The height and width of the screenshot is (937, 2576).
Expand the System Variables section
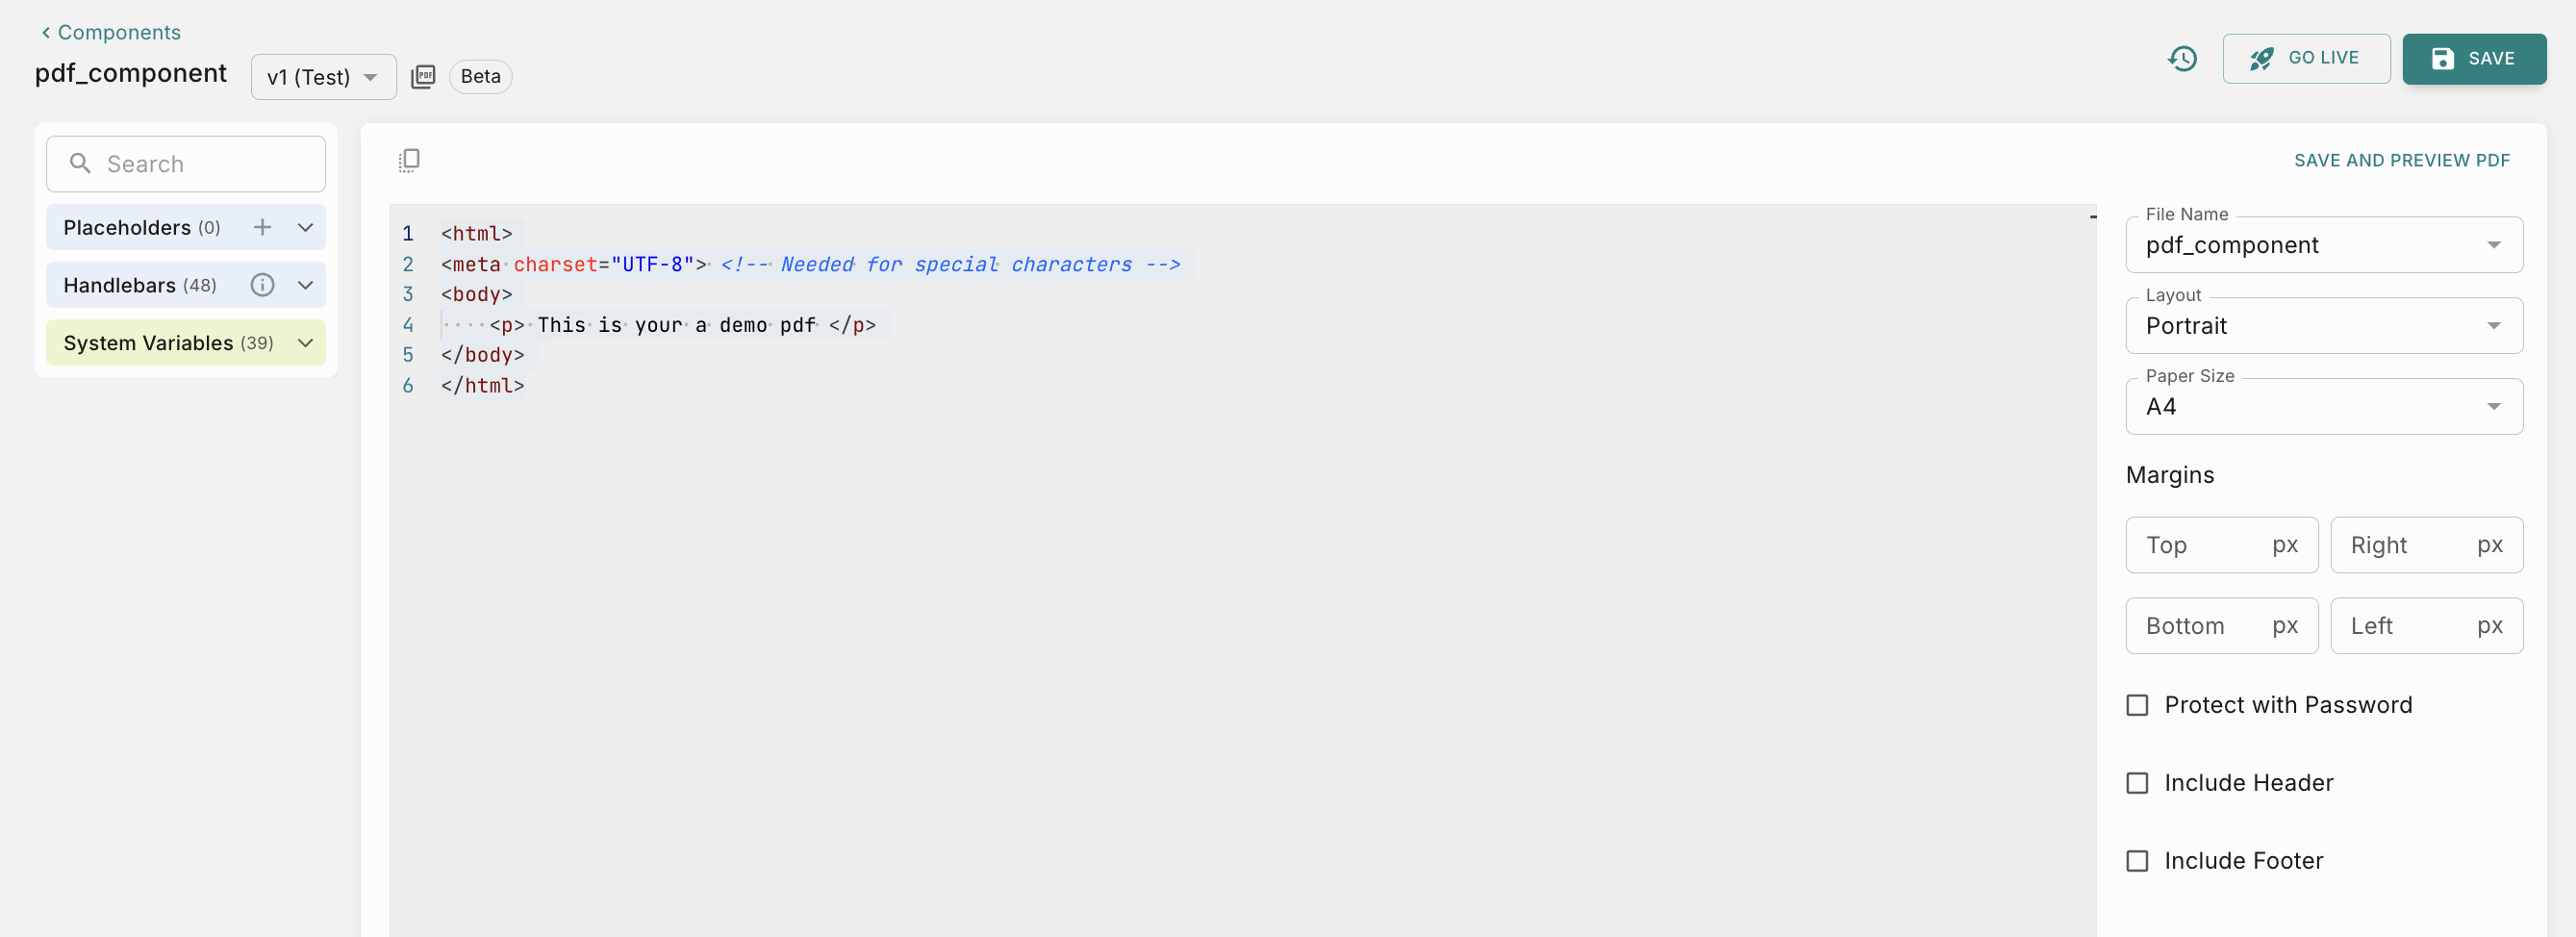click(x=306, y=343)
